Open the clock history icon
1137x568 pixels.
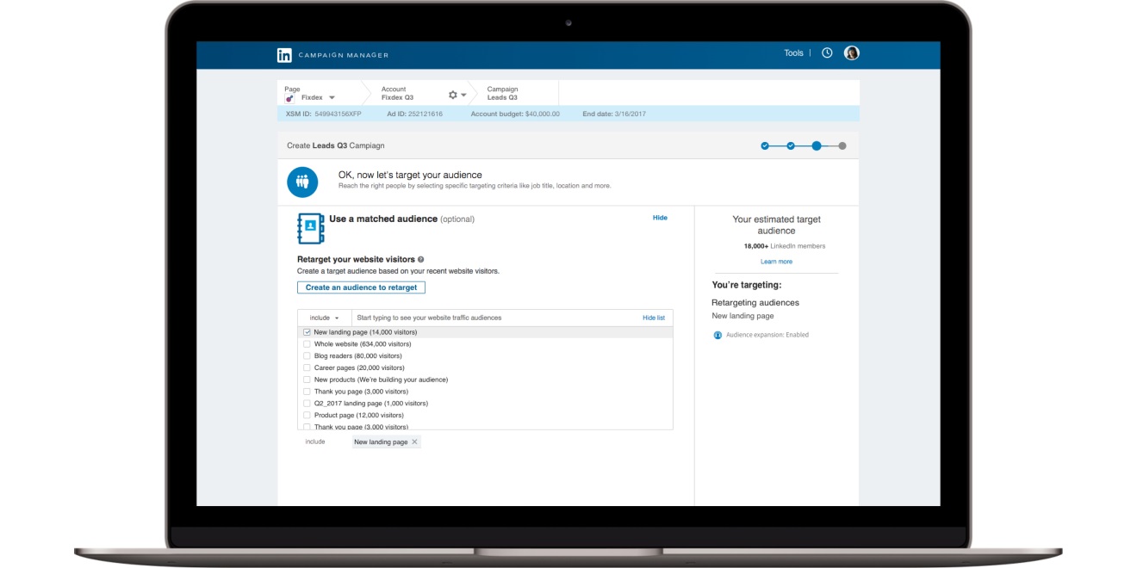pyautogui.click(x=827, y=53)
